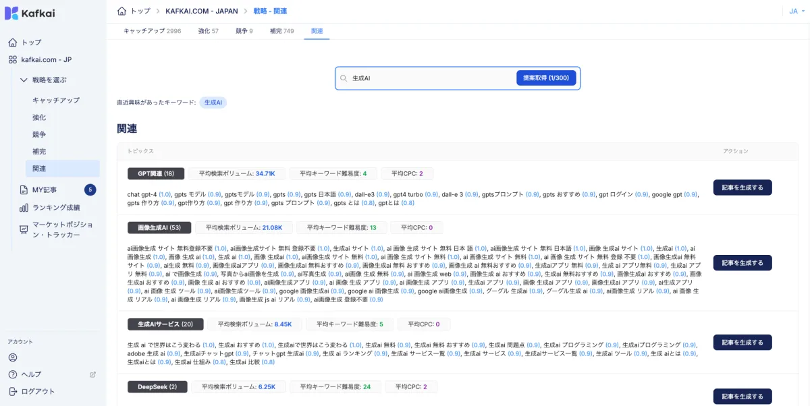810x406 pixels.
Task: Open the JA language dropdown
Action: pos(796,11)
